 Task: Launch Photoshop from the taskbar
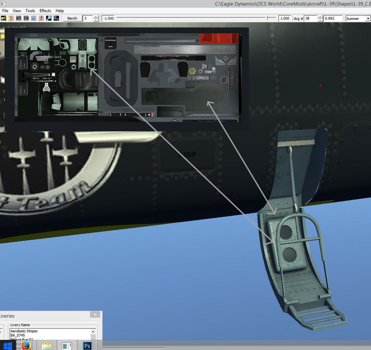(87, 346)
